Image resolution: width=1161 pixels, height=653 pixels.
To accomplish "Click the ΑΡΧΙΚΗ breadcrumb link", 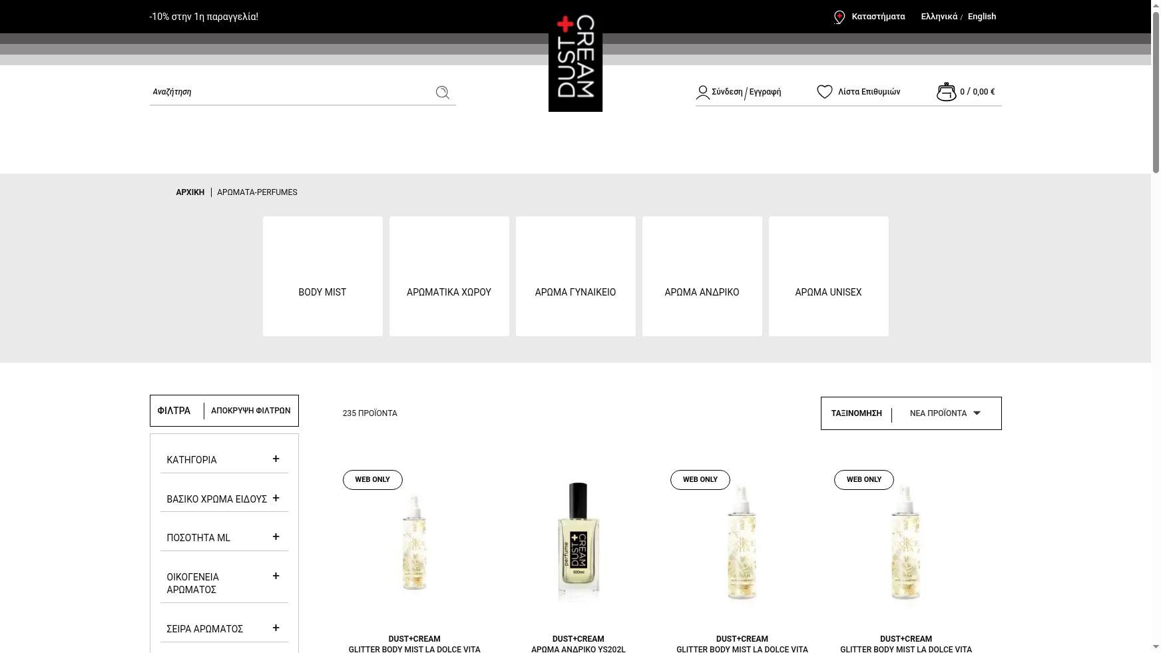I will [x=190, y=192].
